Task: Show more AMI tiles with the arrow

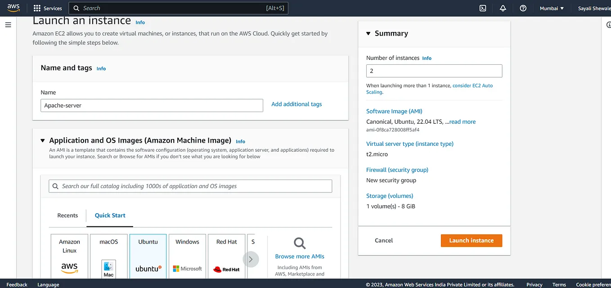Action: (252, 259)
